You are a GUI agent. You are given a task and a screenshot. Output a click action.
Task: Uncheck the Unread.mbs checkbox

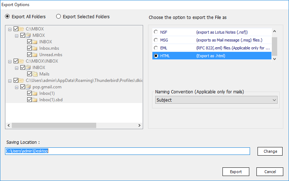pos(30,55)
